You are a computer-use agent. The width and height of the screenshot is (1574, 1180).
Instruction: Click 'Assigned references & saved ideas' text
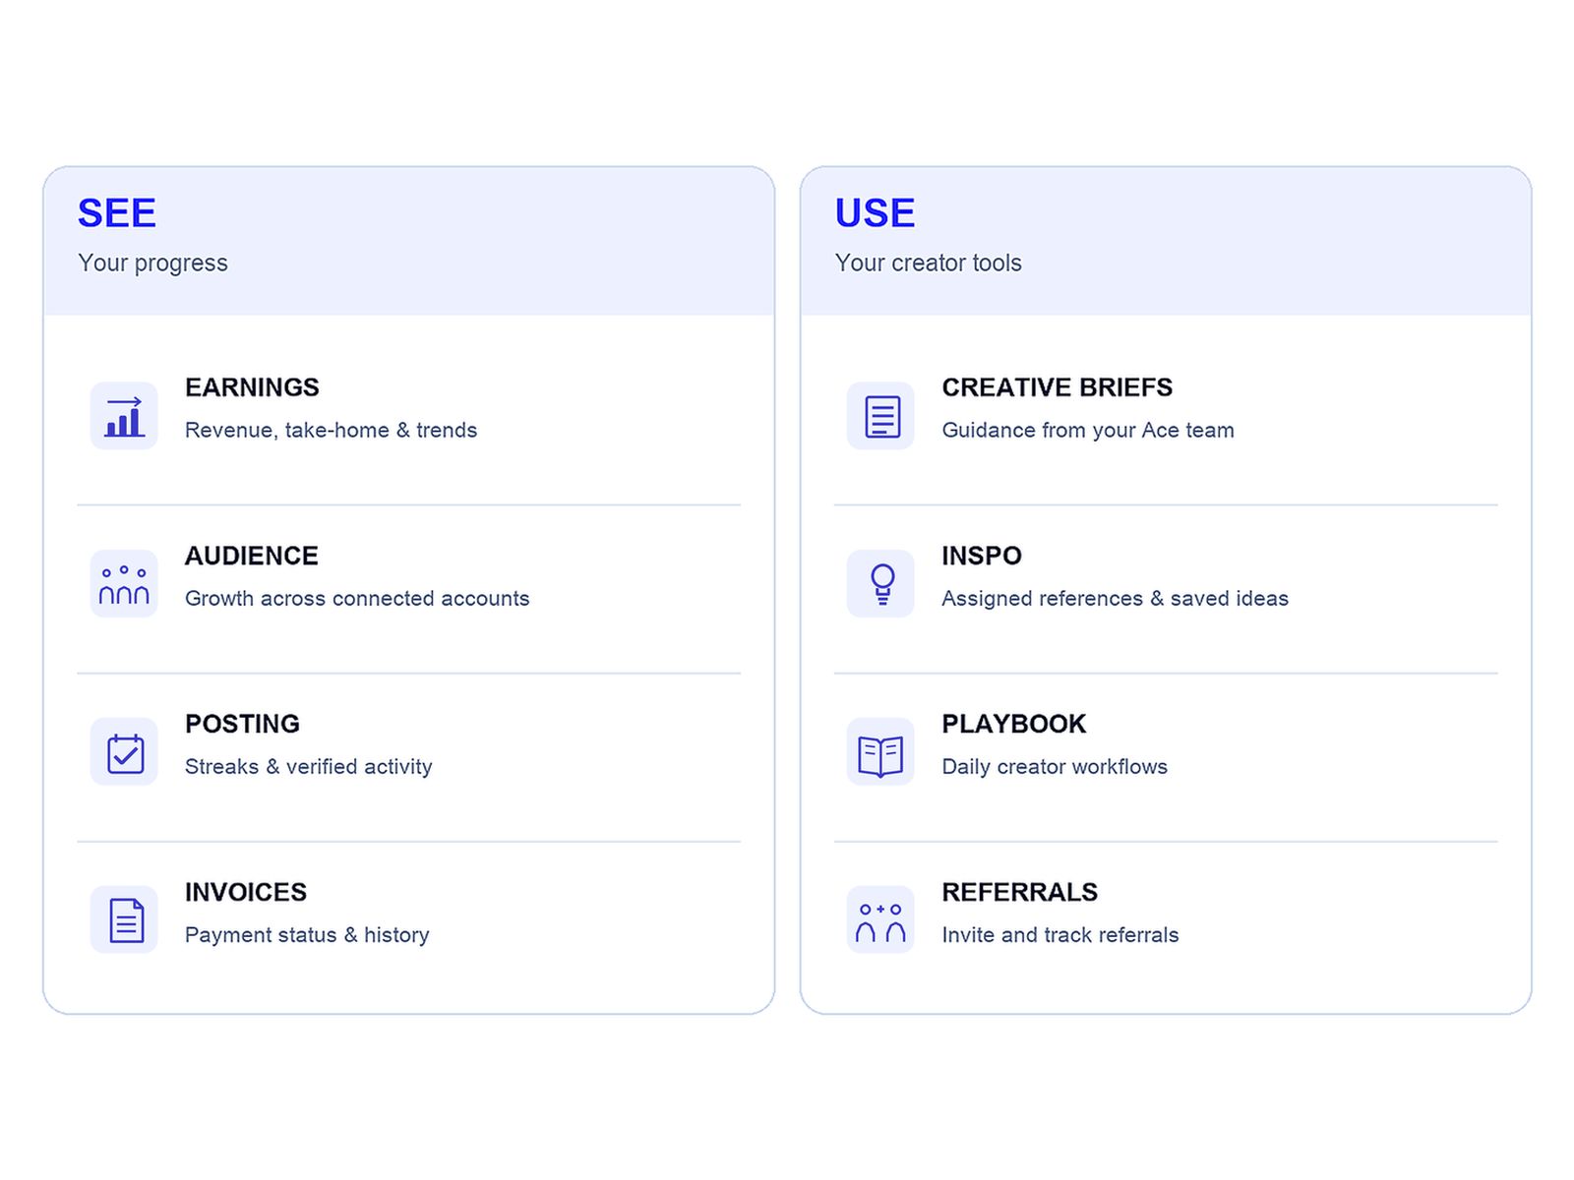click(1116, 598)
